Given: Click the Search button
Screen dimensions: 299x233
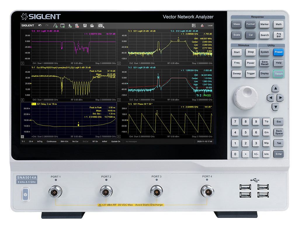Looking at the screenshot, I should click(x=265, y=35).
